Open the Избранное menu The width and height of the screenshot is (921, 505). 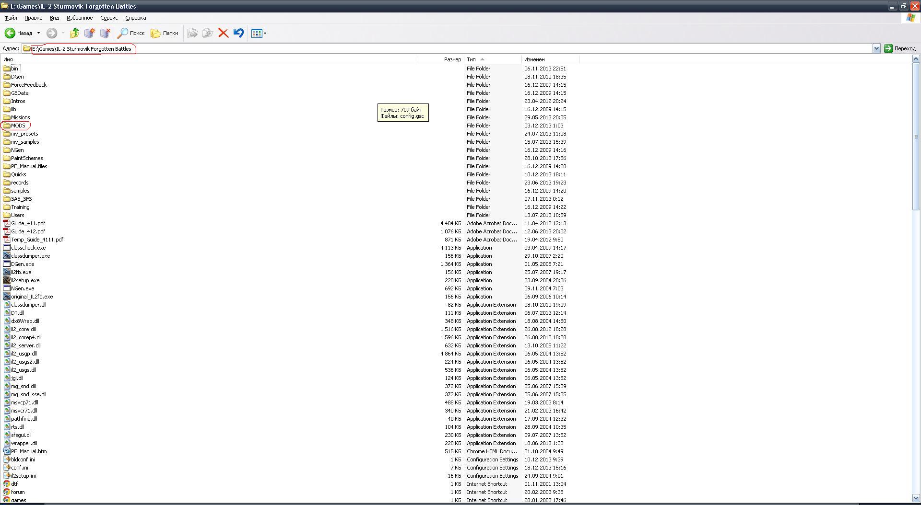click(x=80, y=18)
